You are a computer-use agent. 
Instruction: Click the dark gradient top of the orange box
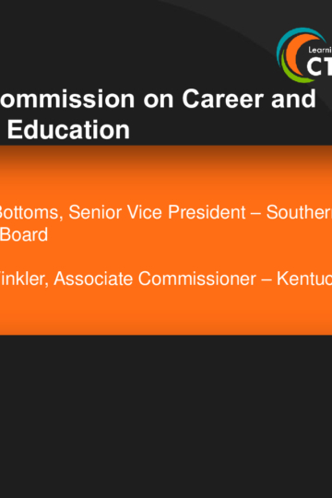click(166, 157)
